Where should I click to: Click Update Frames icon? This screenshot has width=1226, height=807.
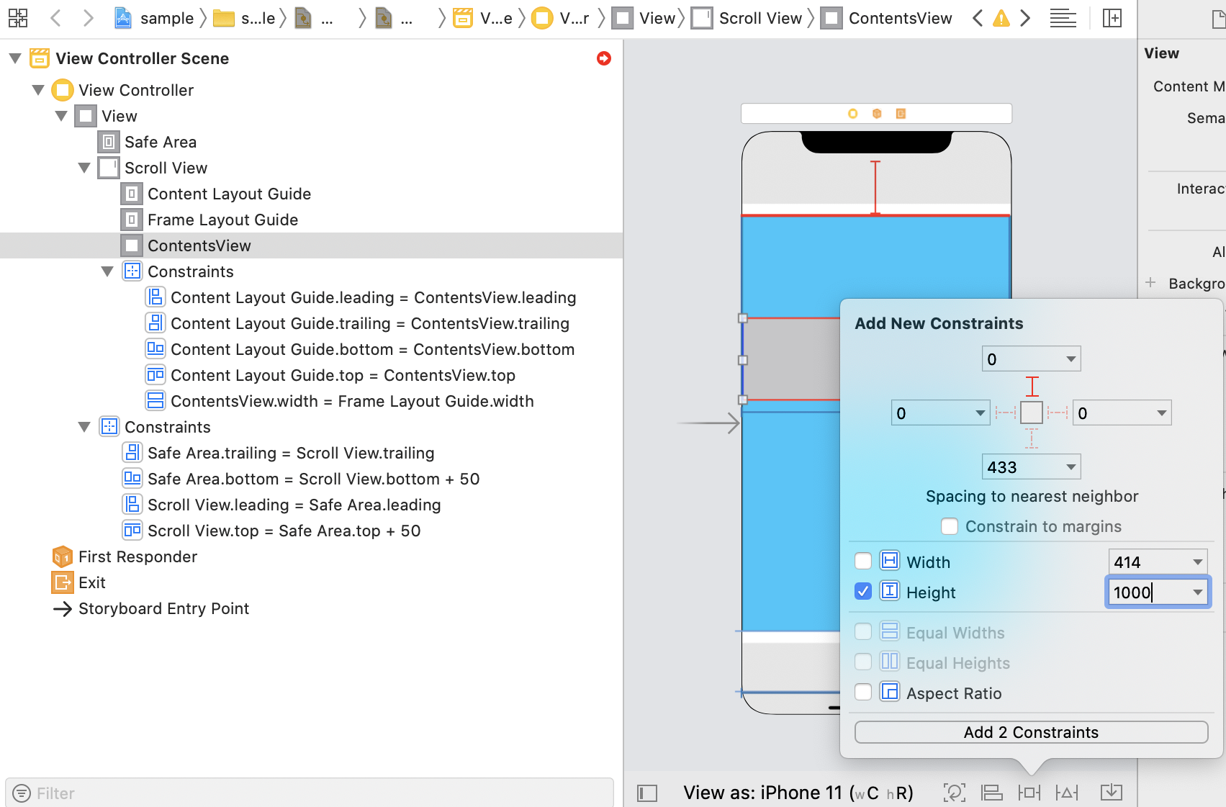955,793
